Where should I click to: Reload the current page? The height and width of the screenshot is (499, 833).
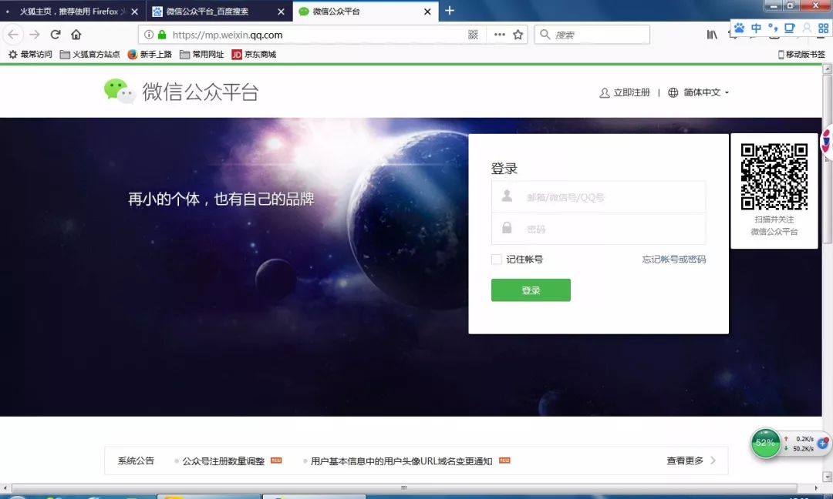(56, 35)
